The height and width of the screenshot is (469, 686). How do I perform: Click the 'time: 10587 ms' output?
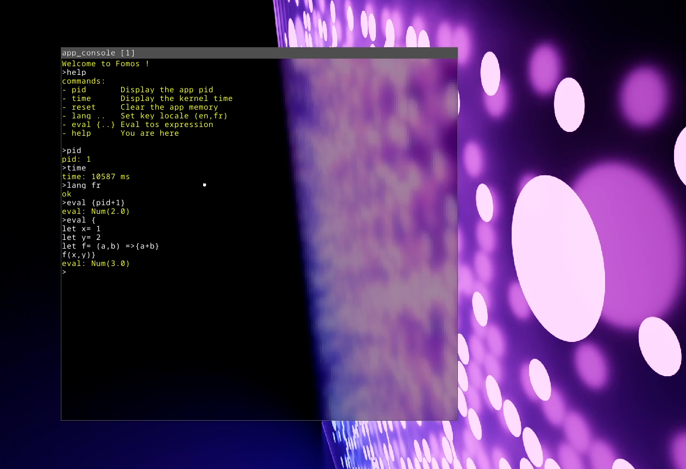pos(96,177)
